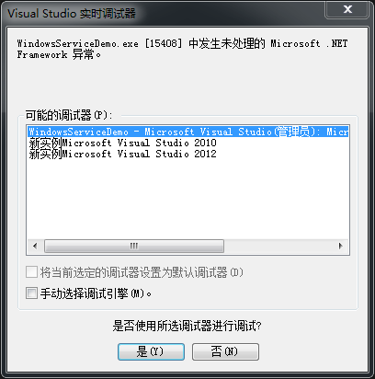
Task: Click the 可能的调试器(P) group label
Action: click(69, 115)
